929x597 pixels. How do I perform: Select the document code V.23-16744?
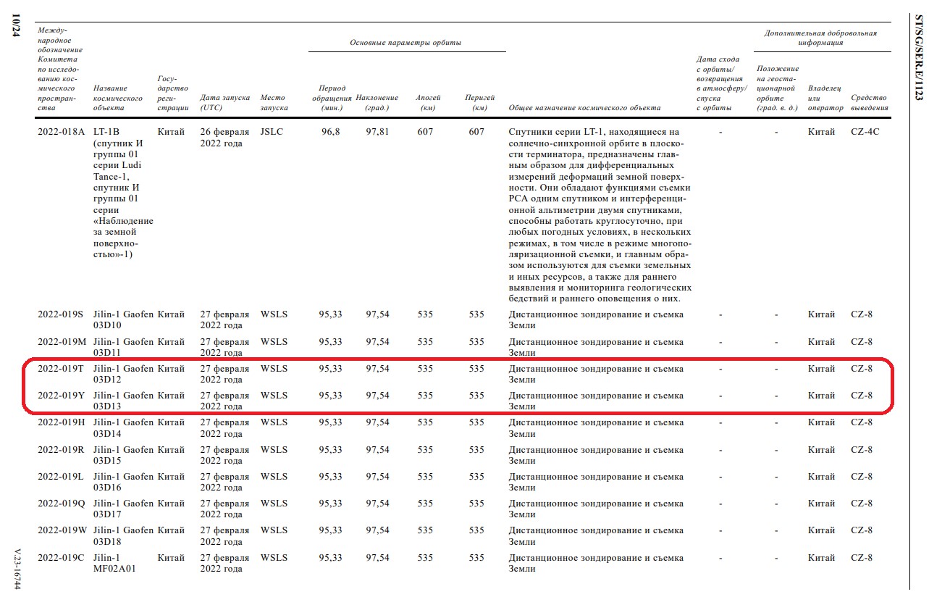pos(16,567)
